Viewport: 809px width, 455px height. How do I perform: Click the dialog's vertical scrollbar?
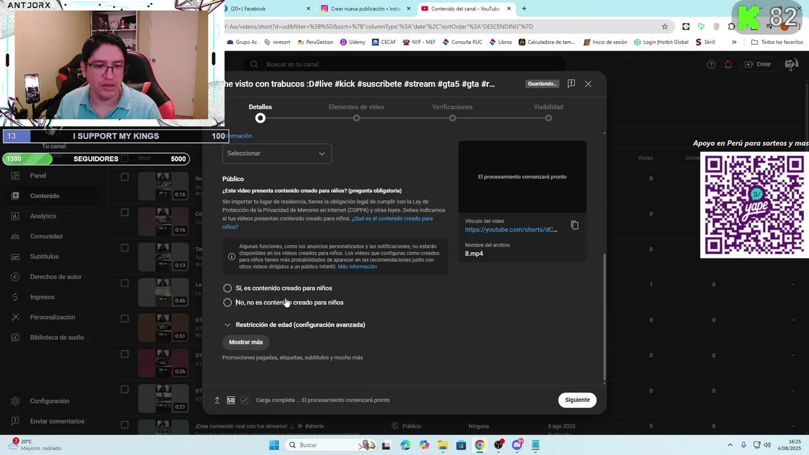pyautogui.click(x=604, y=317)
